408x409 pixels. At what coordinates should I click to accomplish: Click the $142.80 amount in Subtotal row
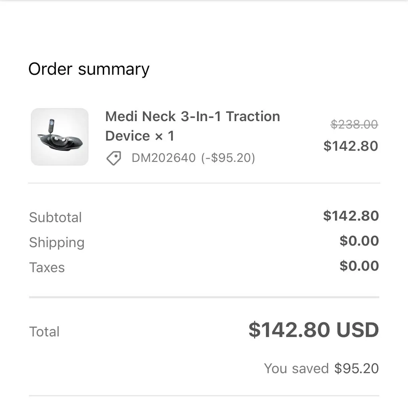click(351, 216)
